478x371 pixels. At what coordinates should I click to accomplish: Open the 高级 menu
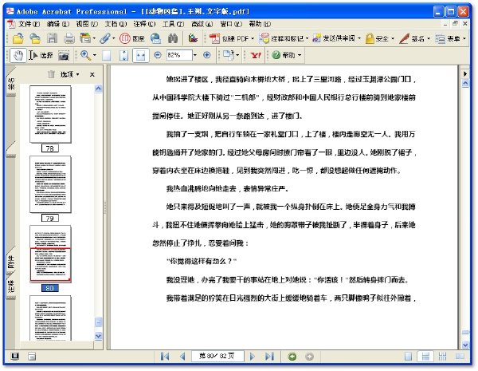(x=202, y=24)
